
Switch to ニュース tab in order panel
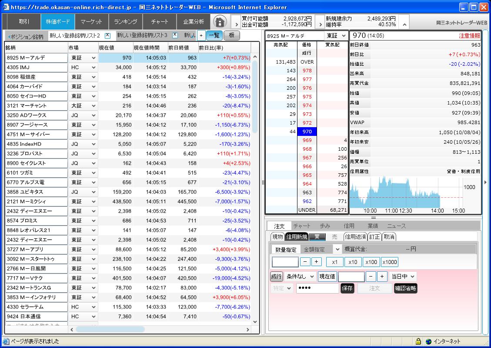[396, 226]
